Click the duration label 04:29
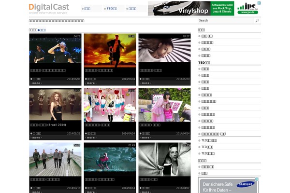The height and width of the screenshot is (193, 290). [x=77, y=36]
